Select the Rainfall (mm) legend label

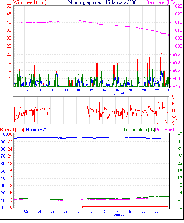[12, 130]
